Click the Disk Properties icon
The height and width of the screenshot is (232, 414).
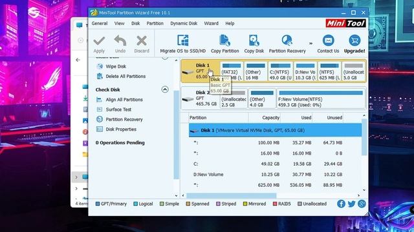[x=100, y=129]
